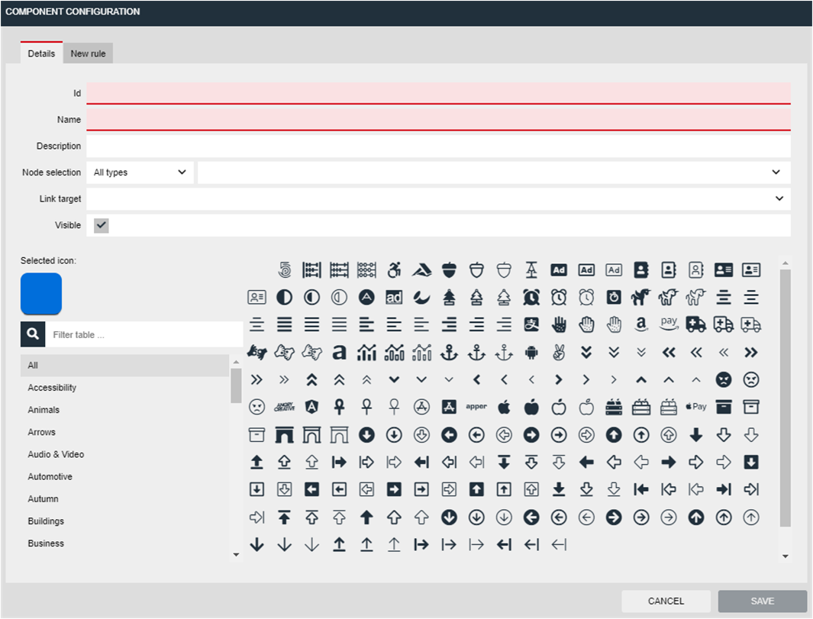Choose the Angry Creative logo icon
This screenshot has width=813, height=619.
(x=284, y=407)
